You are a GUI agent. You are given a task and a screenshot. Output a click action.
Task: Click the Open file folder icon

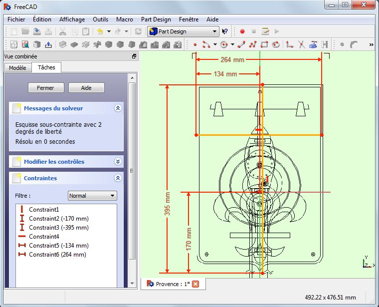pos(25,31)
